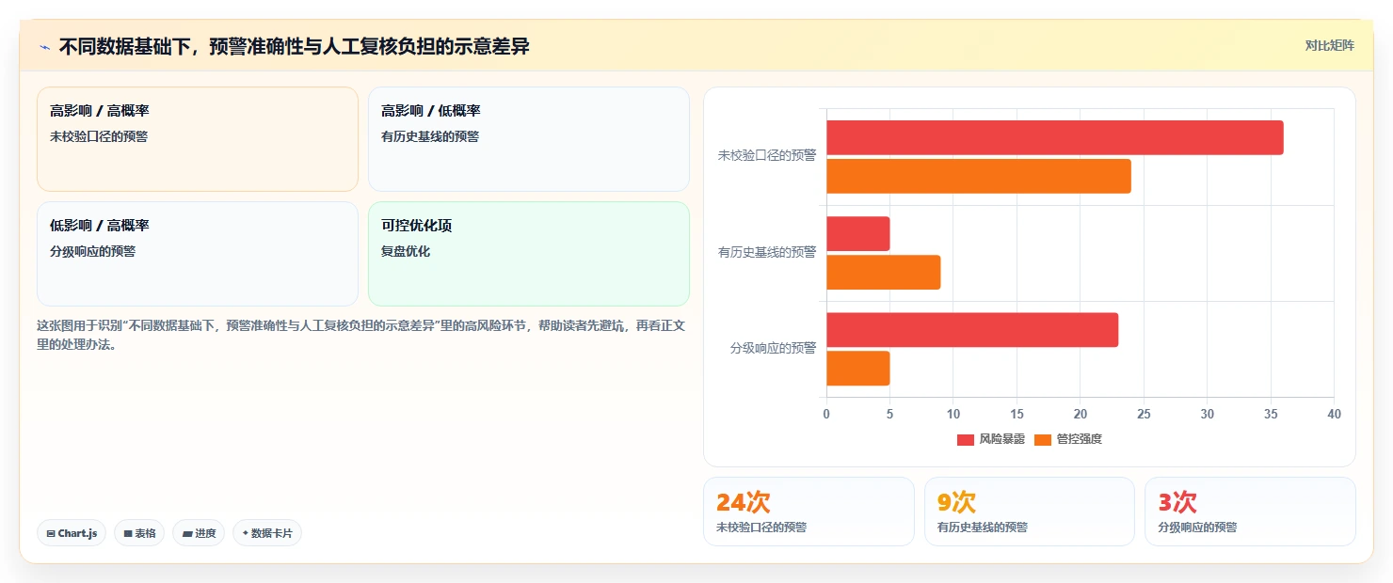Click the description paragraph under the cards
The image size is (1393, 583).
[x=360, y=335]
